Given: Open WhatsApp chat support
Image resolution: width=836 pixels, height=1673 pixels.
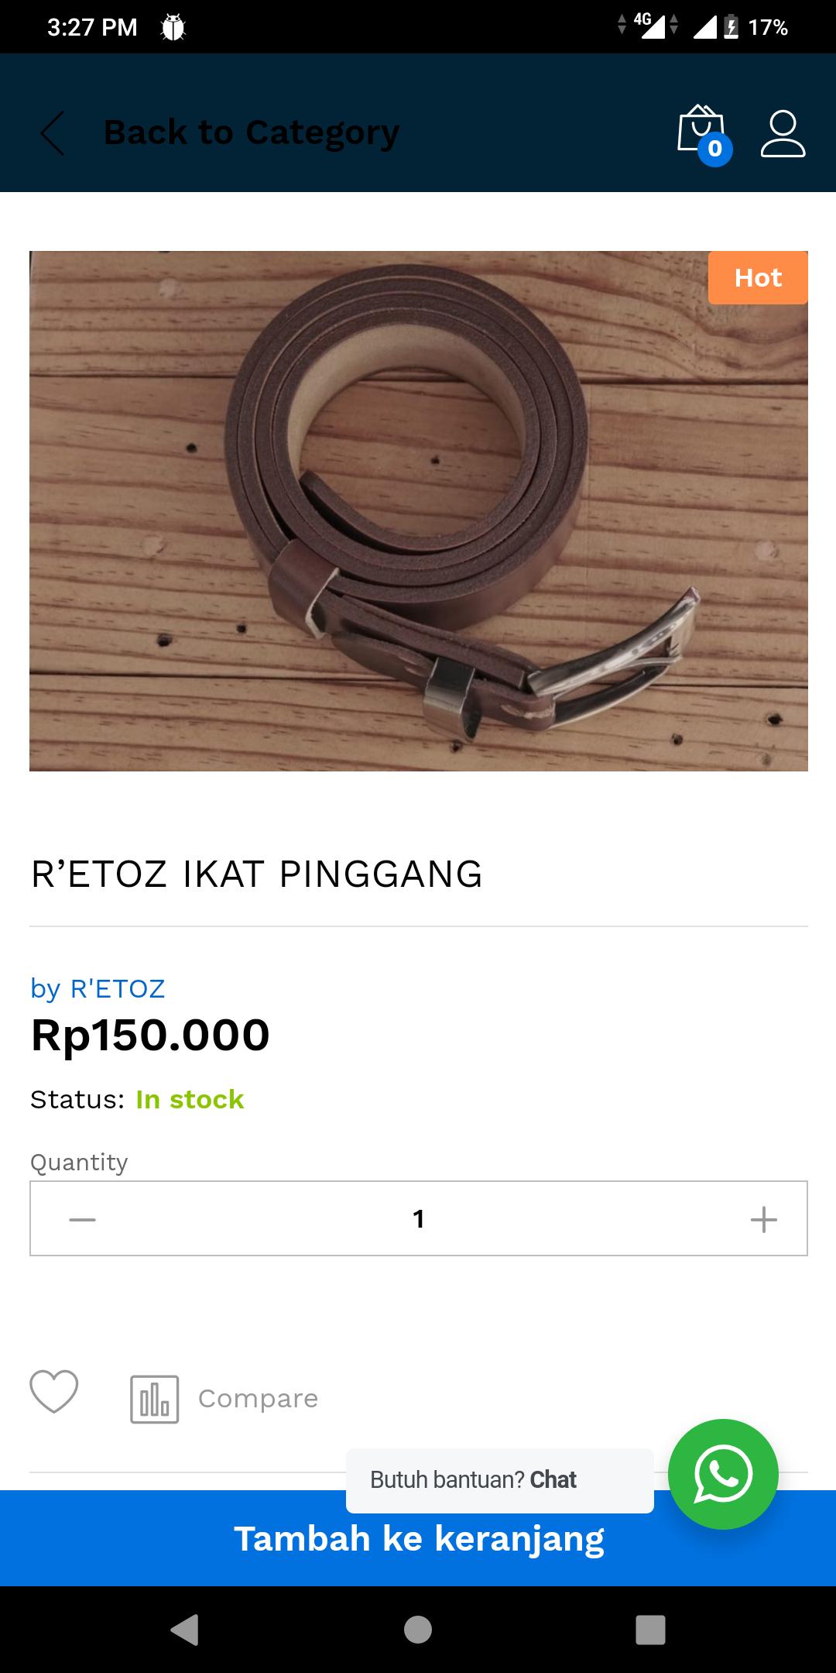Looking at the screenshot, I should pyautogui.click(x=723, y=1474).
